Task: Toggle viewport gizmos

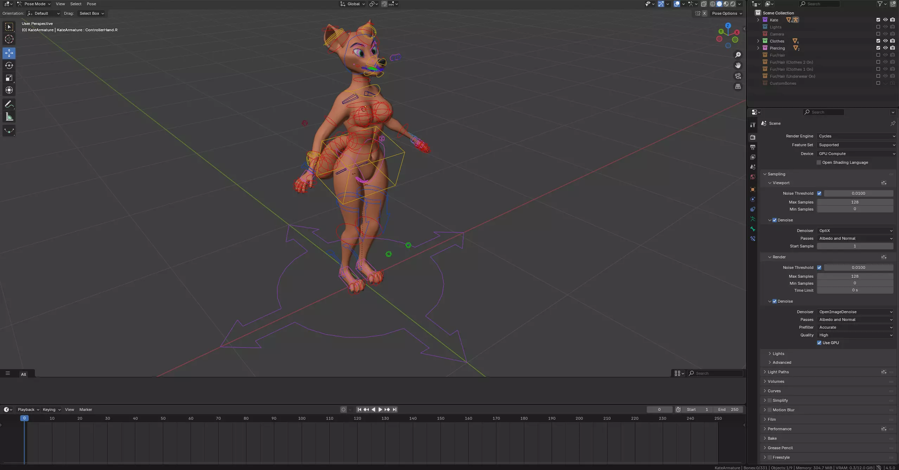Action: 661,4
